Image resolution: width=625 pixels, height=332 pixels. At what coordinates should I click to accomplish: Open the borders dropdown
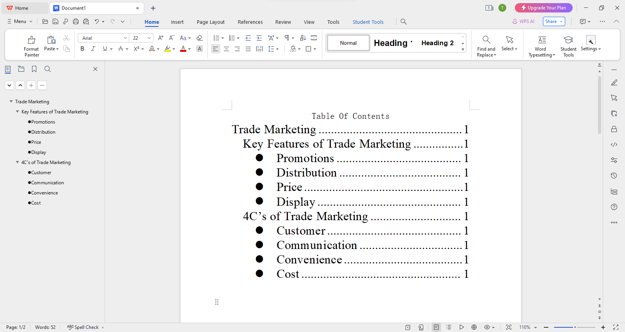point(314,49)
